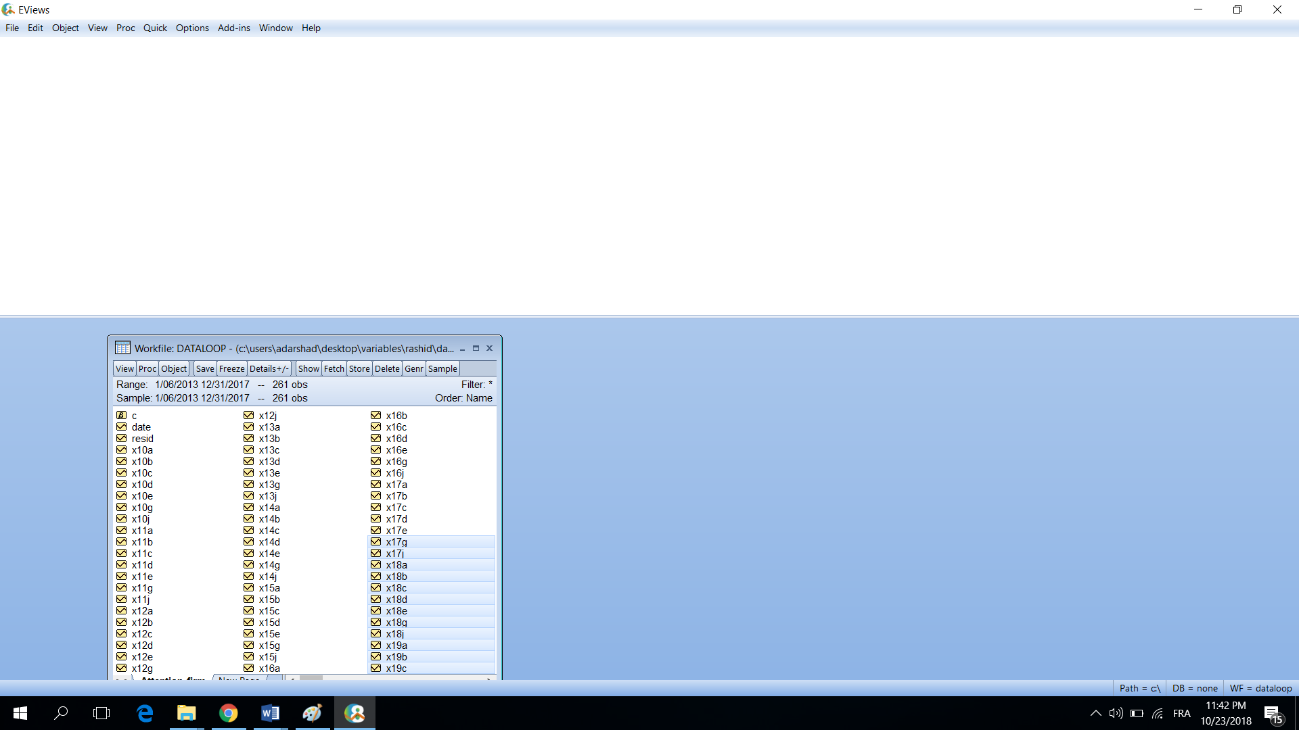Click the workfile Proc button
Viewport: 1299px width, 730px height.
pos(147,368)
